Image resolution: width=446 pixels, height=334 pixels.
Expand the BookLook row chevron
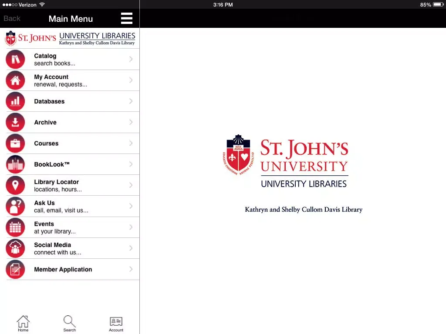click(x=131, y=164)
